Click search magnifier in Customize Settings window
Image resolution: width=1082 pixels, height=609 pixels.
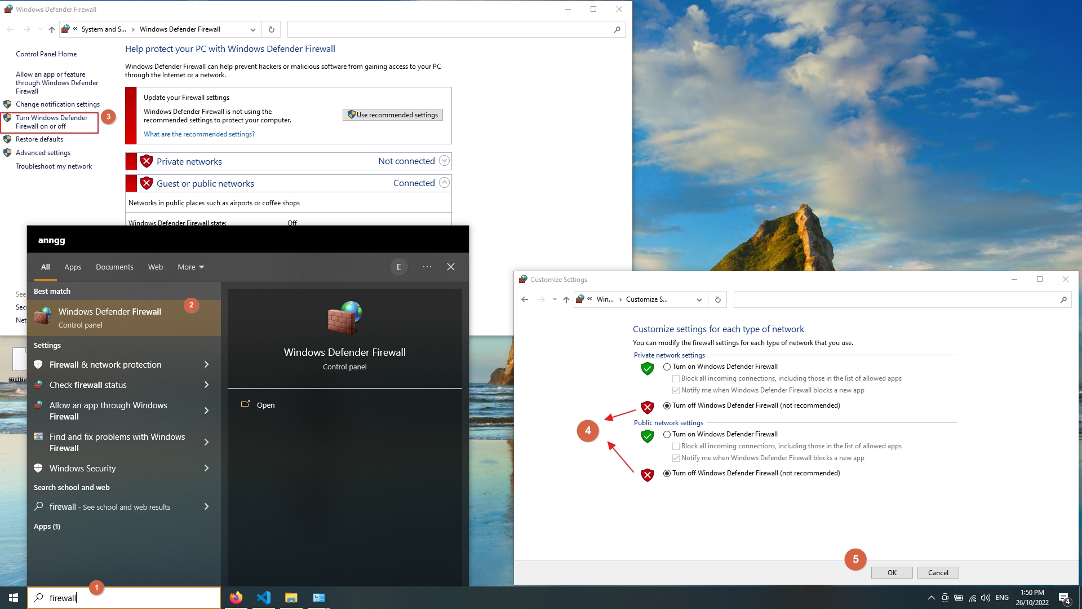coord(1063,299)
